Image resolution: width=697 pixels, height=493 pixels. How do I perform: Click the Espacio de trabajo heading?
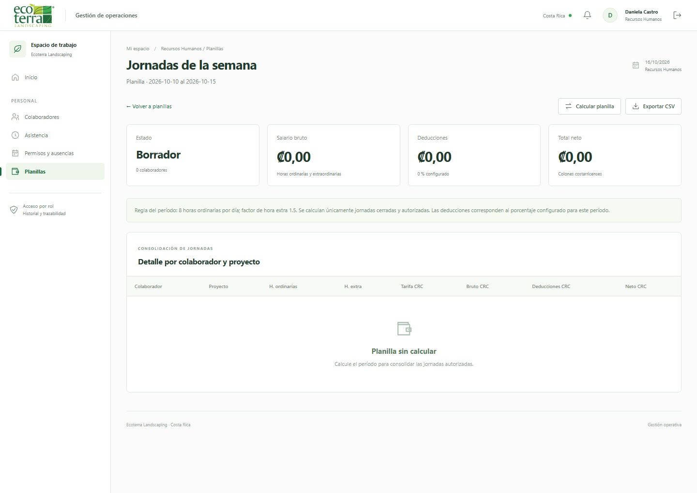[x=54, y=45]
